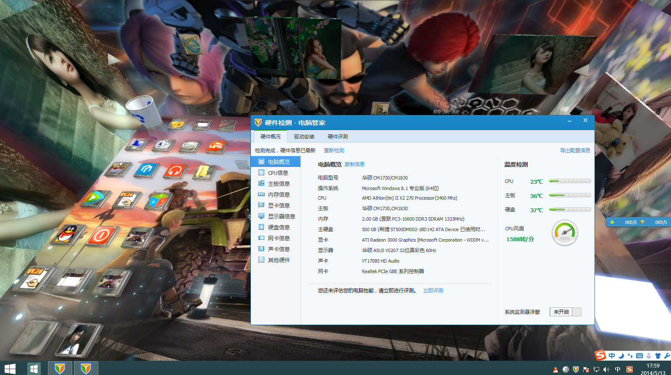Click the 硬盘 temperature bar
Image resolution: width=671 pixels, height=375 pixels.
click(570, 209)
